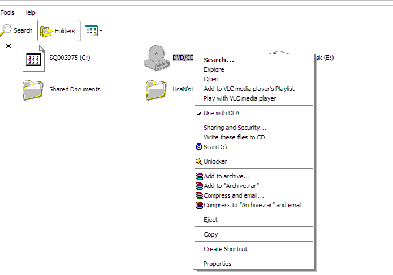The image size is (393, 275).
Task: Click the Unlocker wand icon
Action: point(198,161)
